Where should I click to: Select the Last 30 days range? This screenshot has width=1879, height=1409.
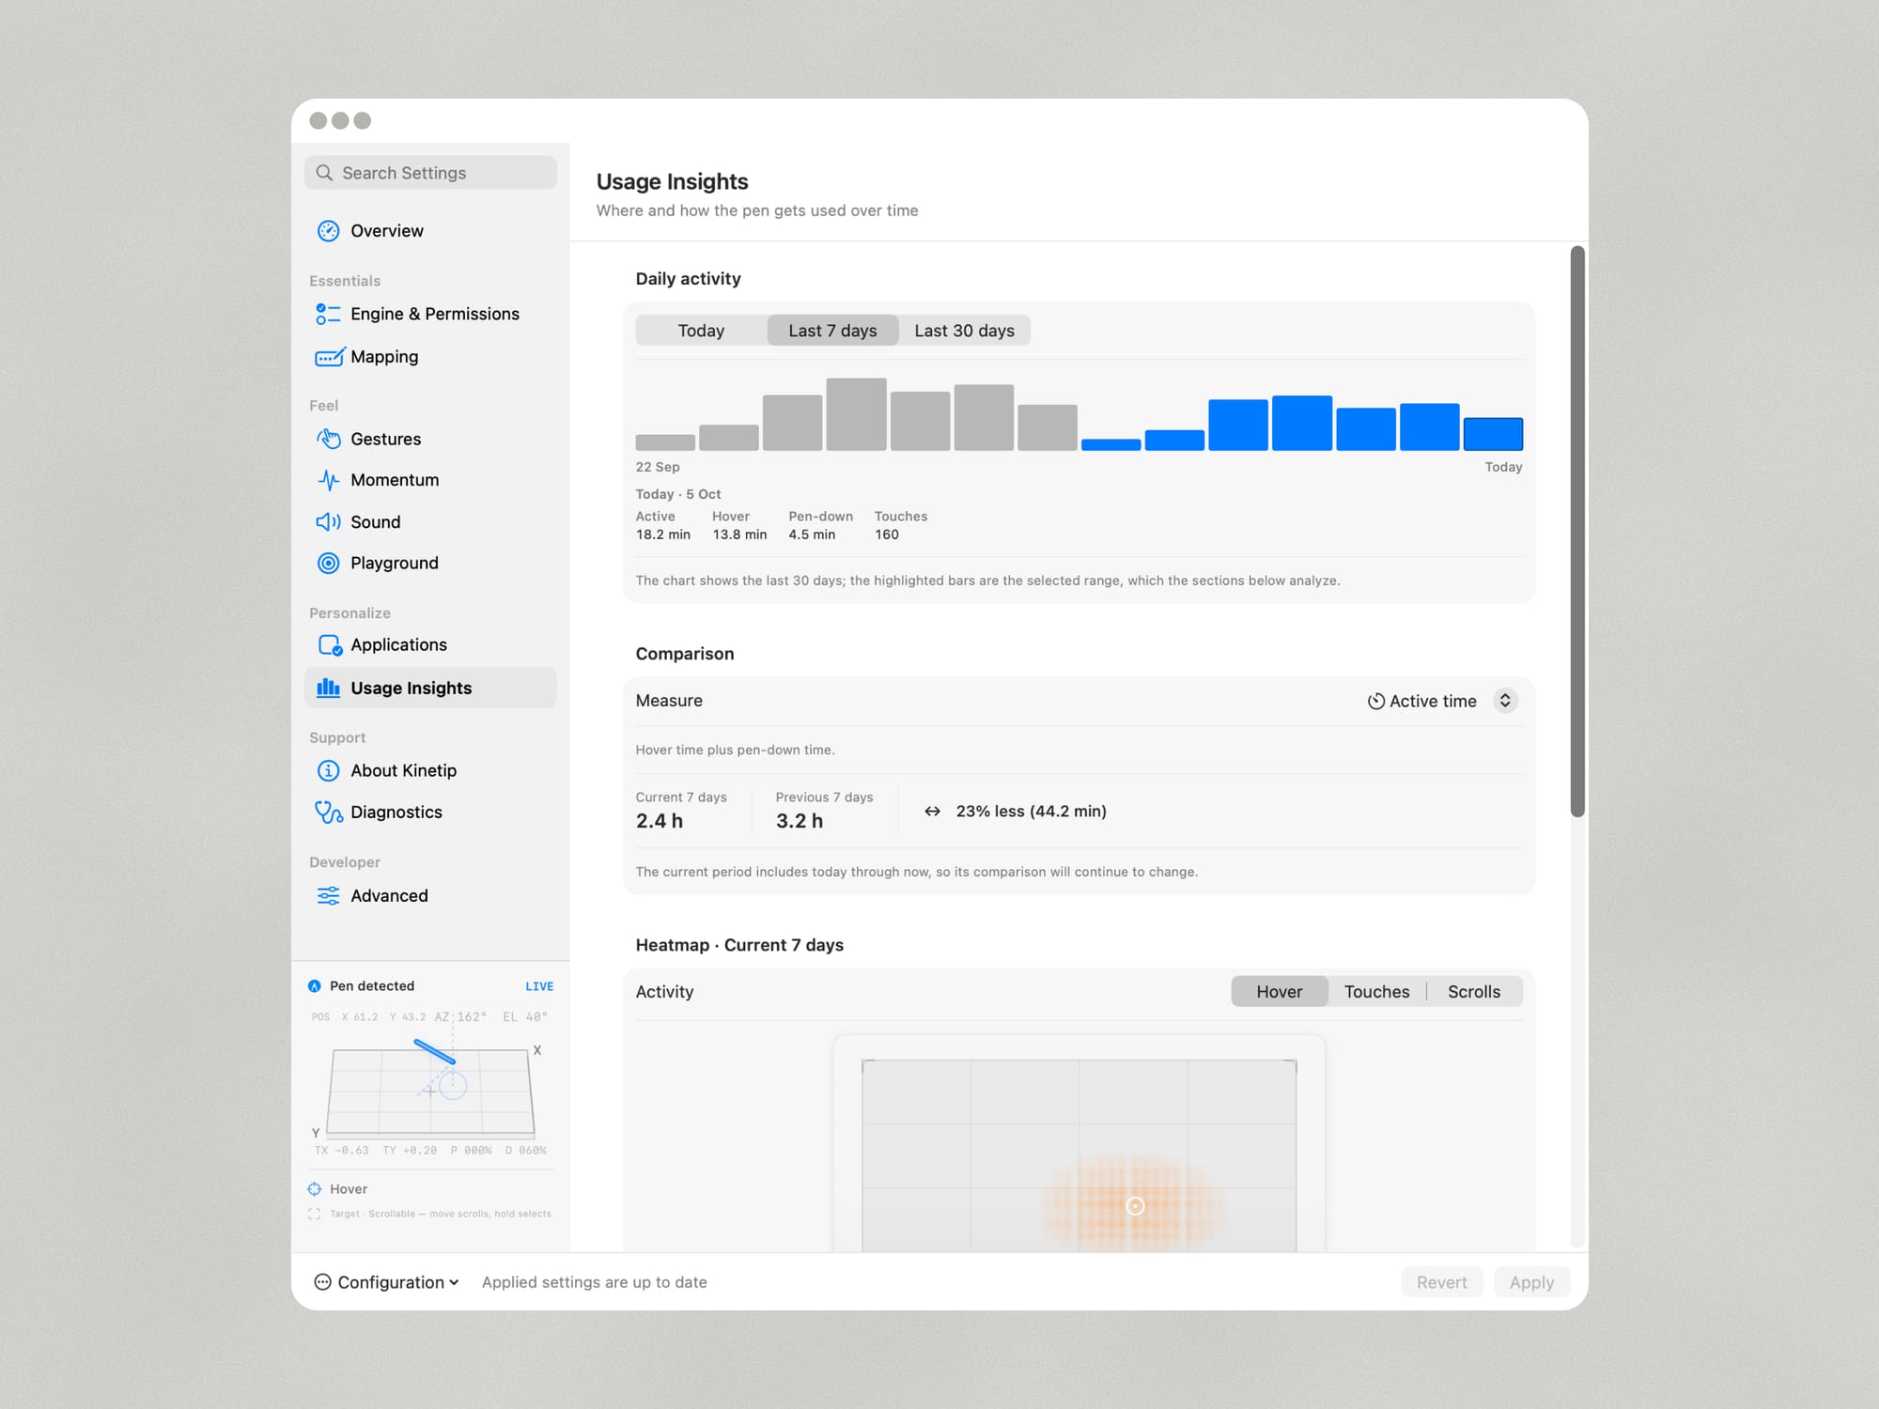click(x=964, y=331)
